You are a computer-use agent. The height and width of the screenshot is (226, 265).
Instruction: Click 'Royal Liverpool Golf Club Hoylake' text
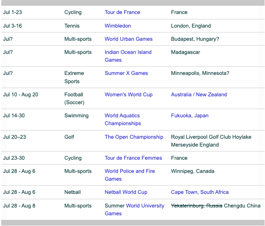[x=211, y=137]
